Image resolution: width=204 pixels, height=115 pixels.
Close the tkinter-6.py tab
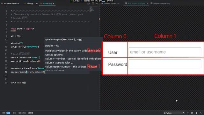54,4
